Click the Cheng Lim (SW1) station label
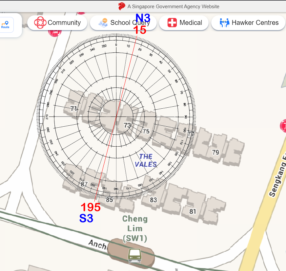Viewport: 286px width, 271px height. pos(135,228)
